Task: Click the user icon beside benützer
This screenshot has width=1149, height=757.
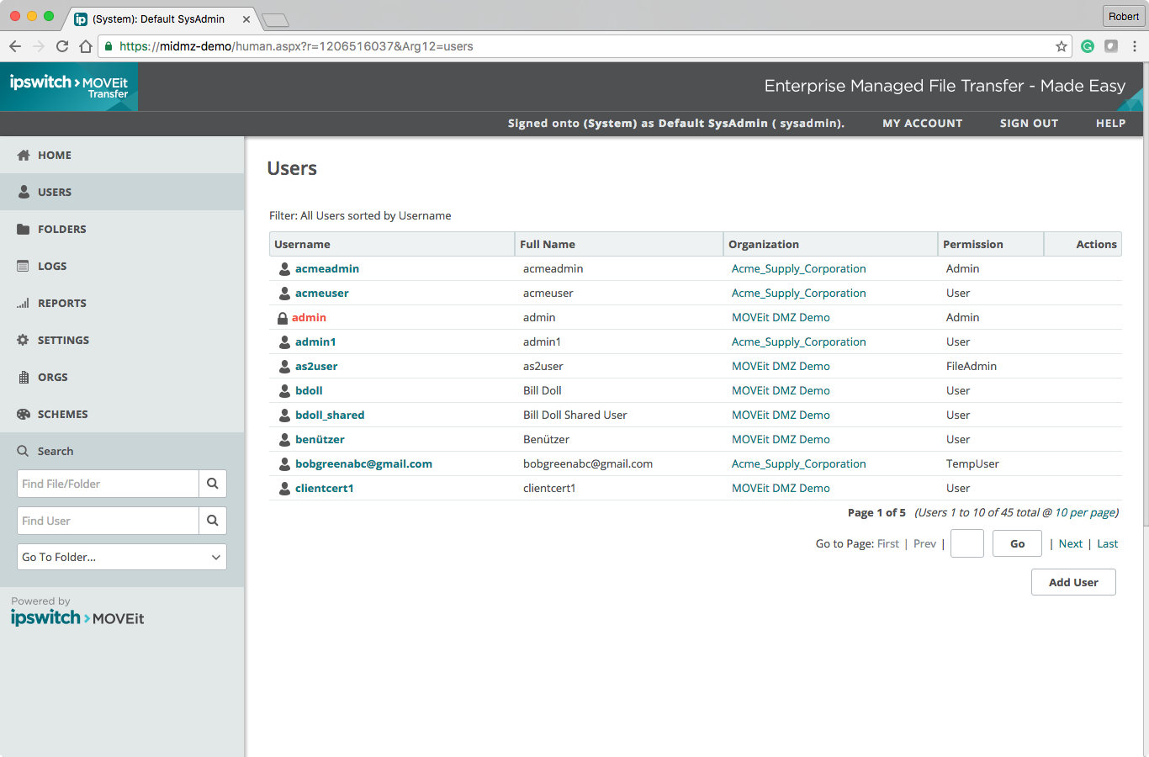Action: 285,440
